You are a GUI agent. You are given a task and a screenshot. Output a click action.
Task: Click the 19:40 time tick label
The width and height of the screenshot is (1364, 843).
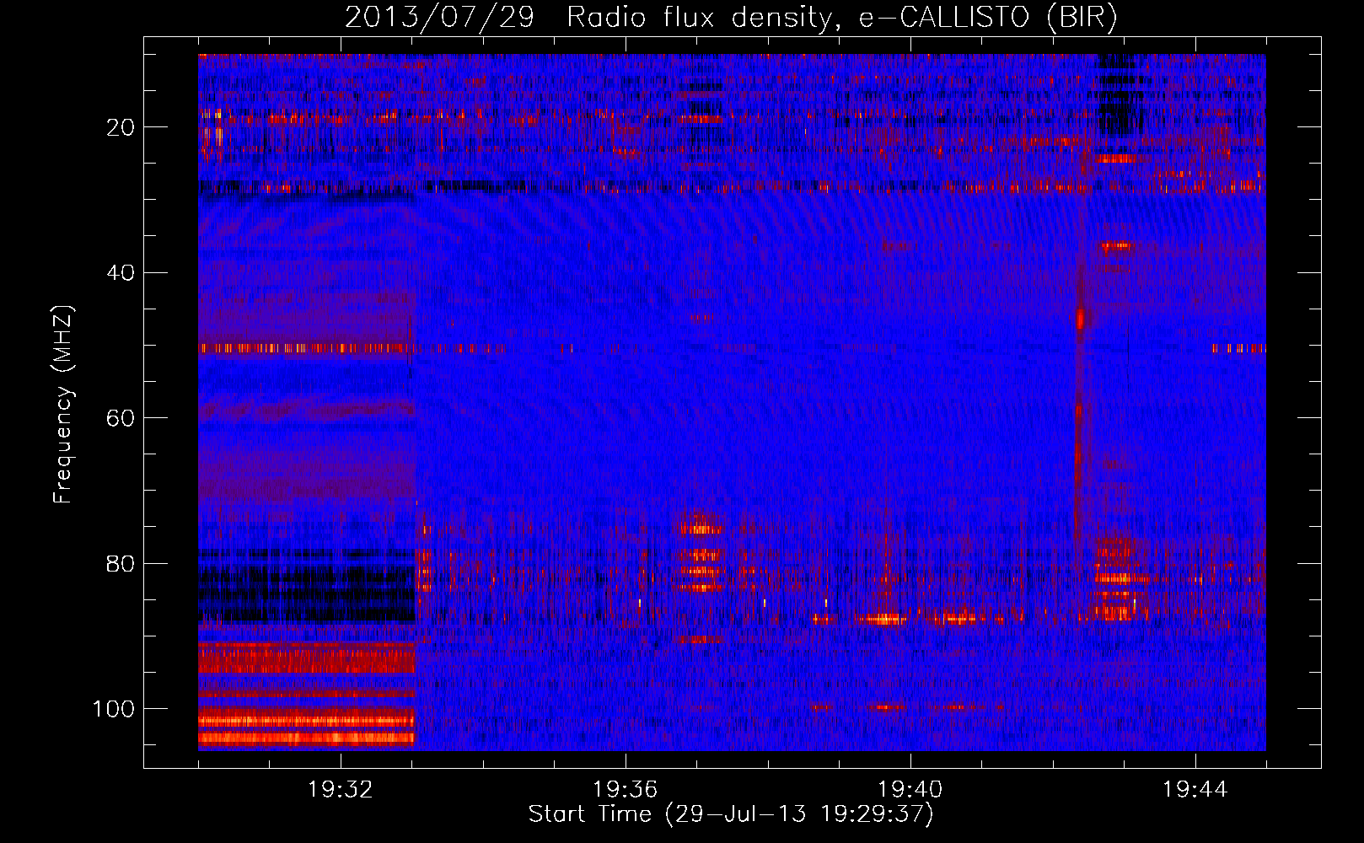pyautogui.click(x=910, y=790)
